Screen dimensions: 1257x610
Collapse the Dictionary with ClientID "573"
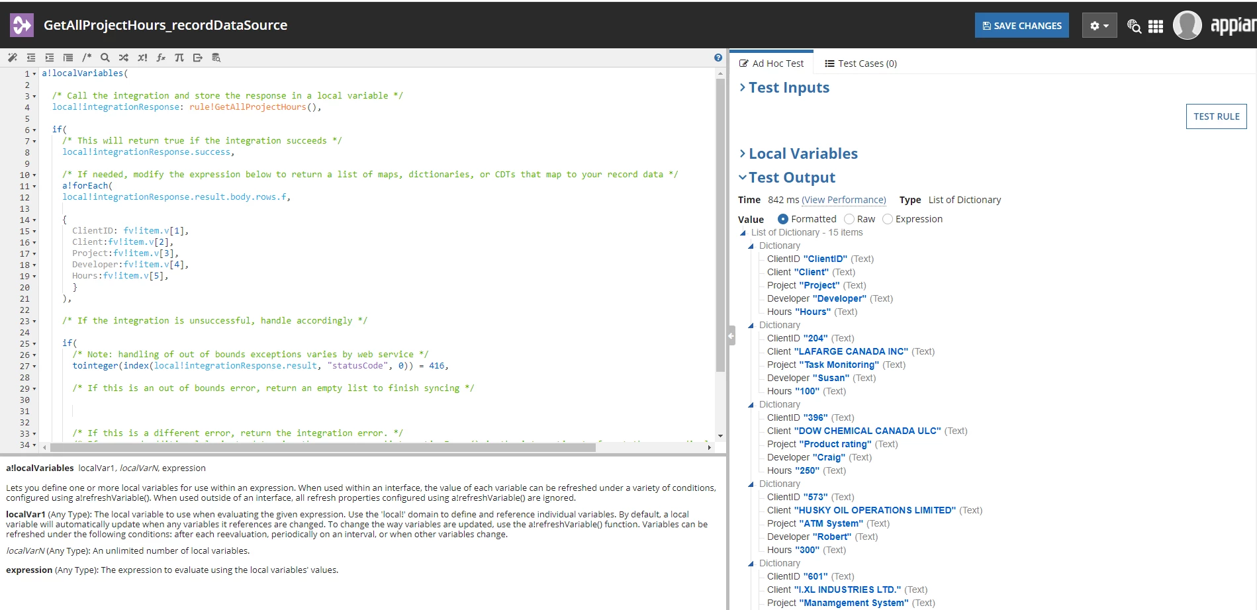pos(751,484)
